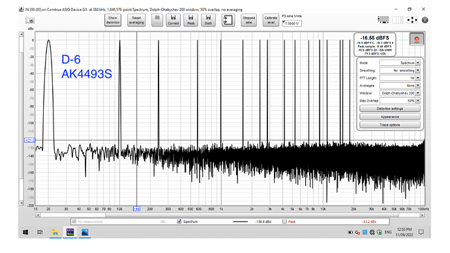
Task: Save Peak trace button
Action: click(191, 20)
